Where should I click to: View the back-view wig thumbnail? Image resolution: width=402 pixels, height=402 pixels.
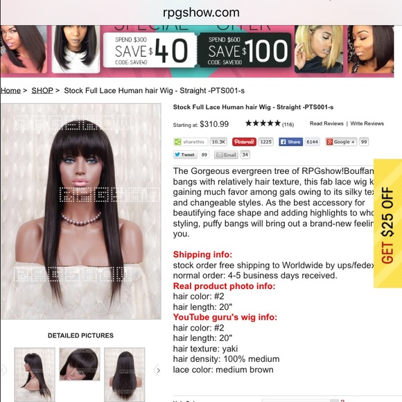click(125, 374)
